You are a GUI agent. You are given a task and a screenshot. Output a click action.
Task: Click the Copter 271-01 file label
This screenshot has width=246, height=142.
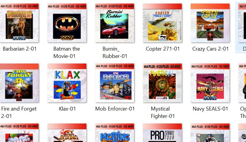(163, 49)
